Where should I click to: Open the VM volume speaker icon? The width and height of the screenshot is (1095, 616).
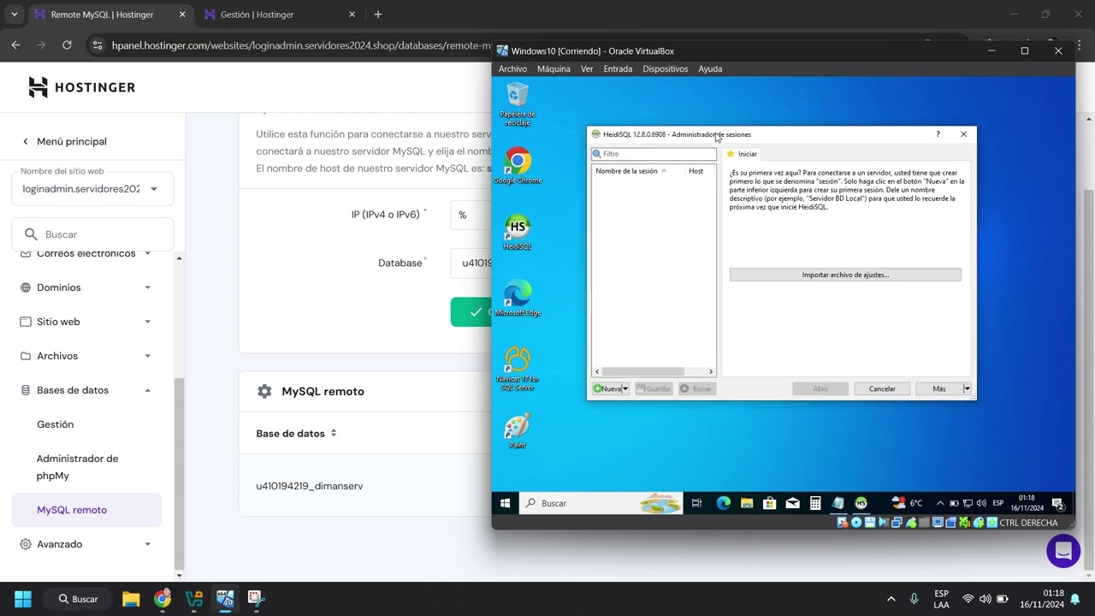tap(982, 503)
